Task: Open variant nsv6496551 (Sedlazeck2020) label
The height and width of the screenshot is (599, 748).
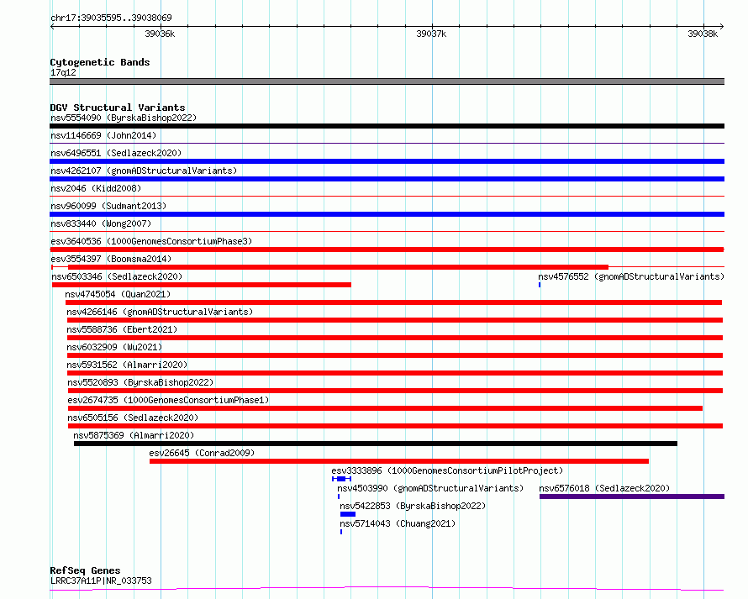Action: pyautogui.click(x=116, y=153)
